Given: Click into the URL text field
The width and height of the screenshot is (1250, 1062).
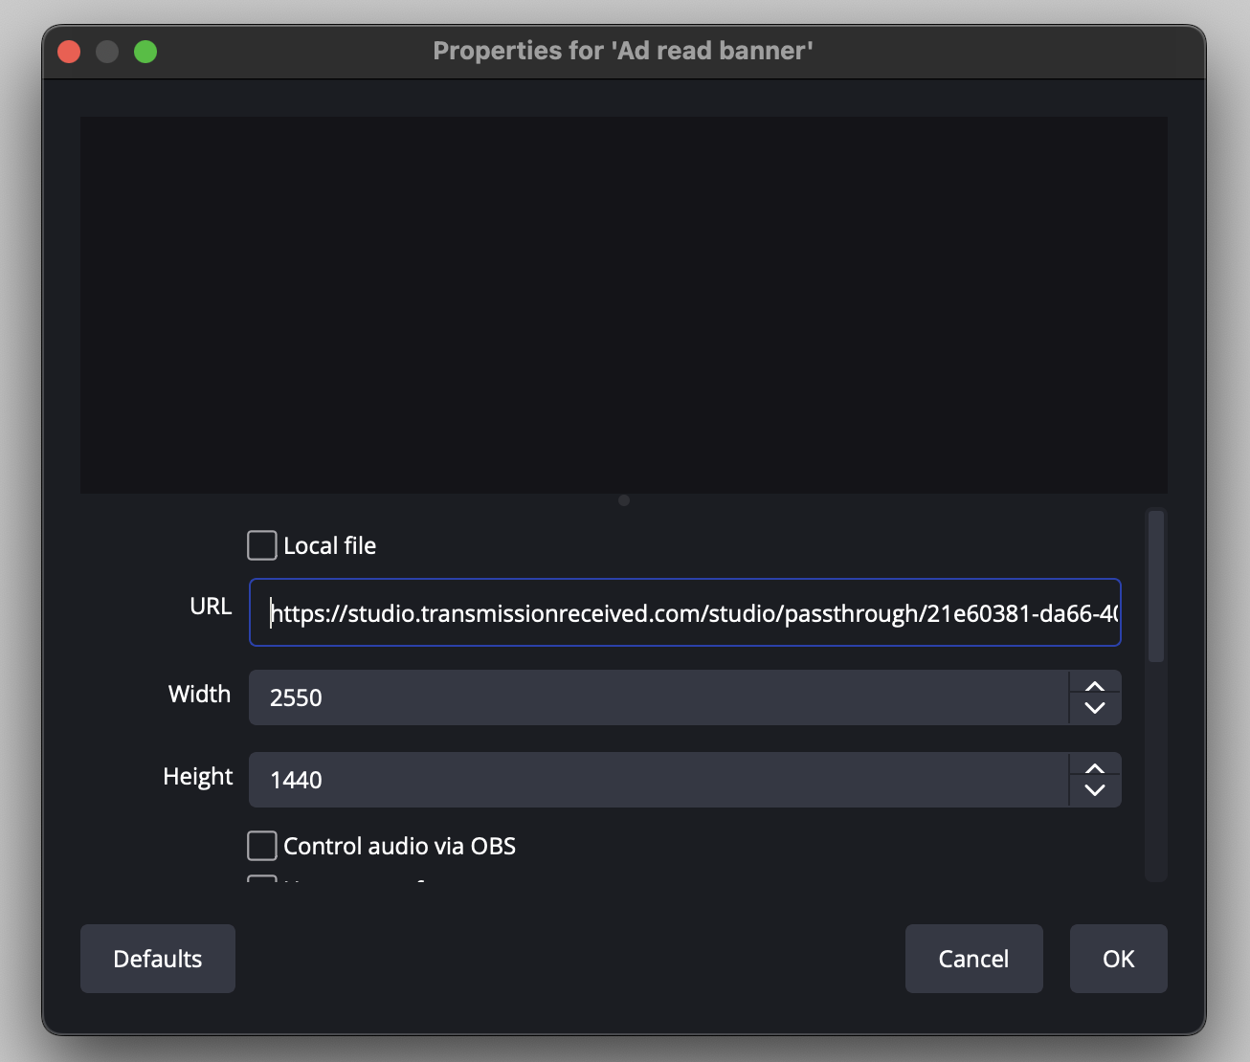Looking at the screenshot, I should pos(684,612).
